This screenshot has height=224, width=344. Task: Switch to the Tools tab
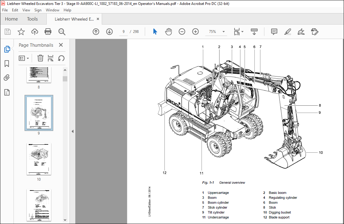32,19
